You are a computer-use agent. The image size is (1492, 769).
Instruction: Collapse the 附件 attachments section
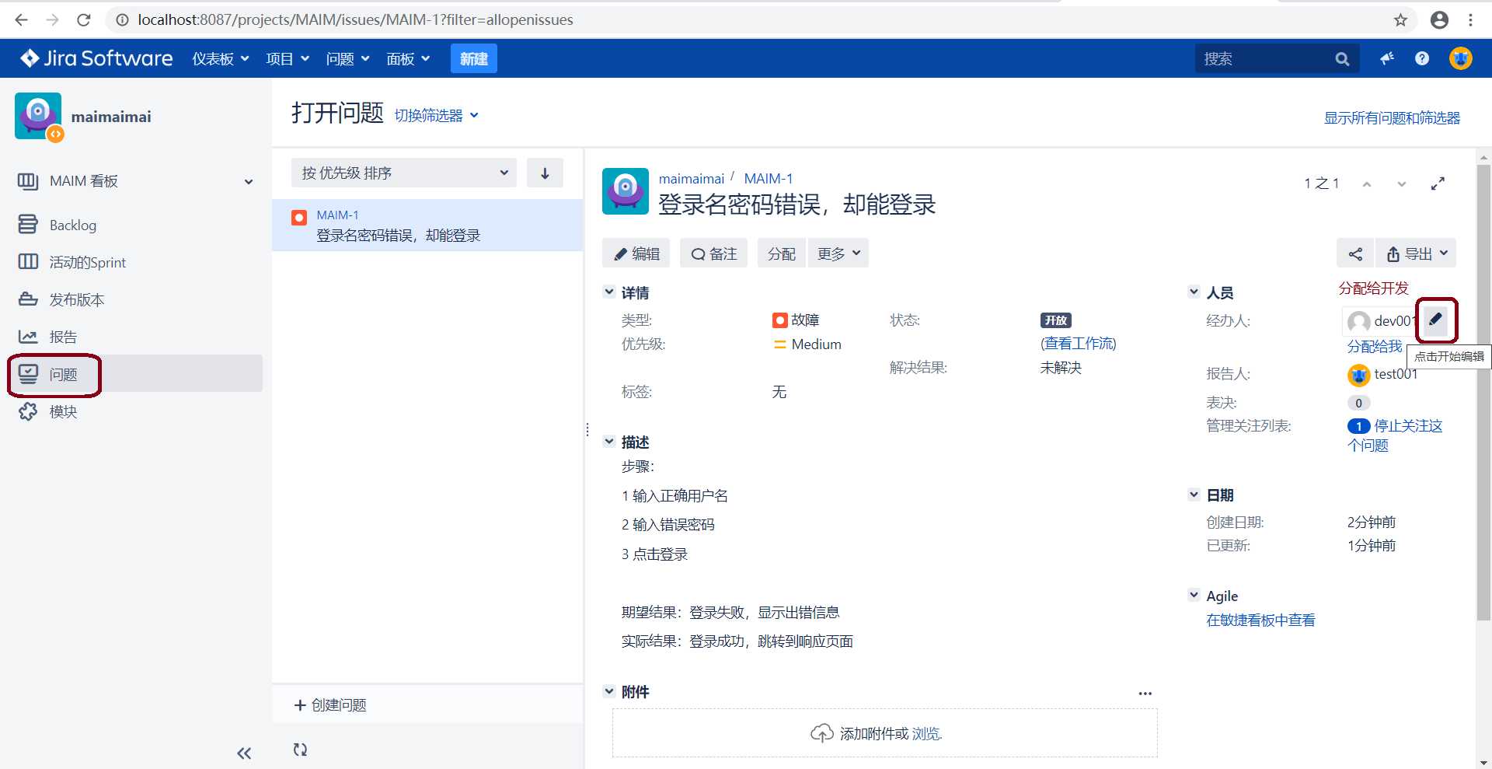pos(609,690)
